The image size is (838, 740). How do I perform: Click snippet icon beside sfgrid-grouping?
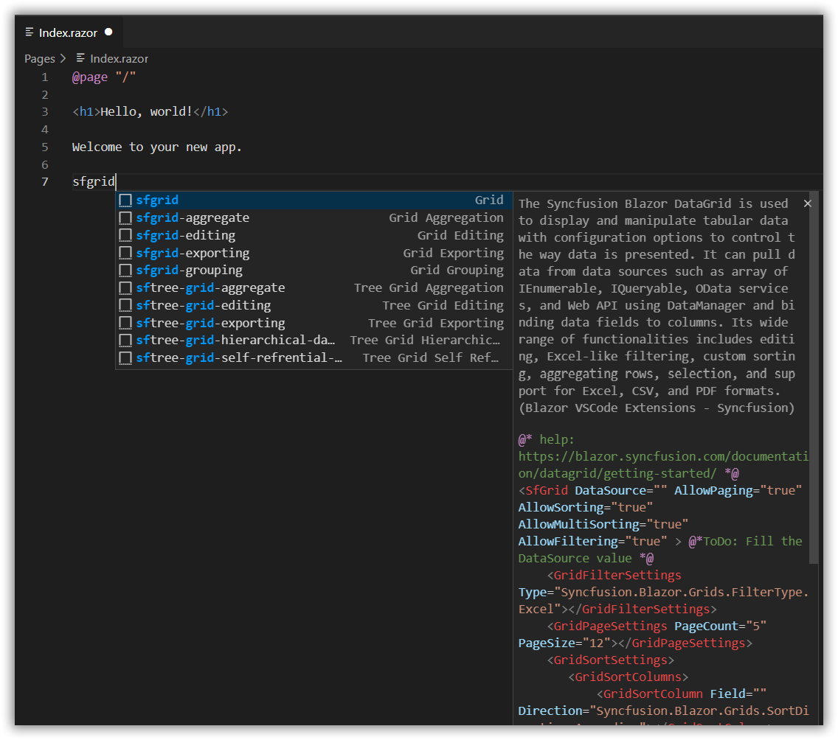click(x=125, y=270)
